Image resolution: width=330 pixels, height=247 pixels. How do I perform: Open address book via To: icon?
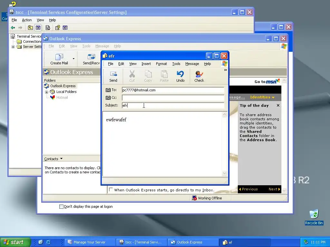(108, 90)
